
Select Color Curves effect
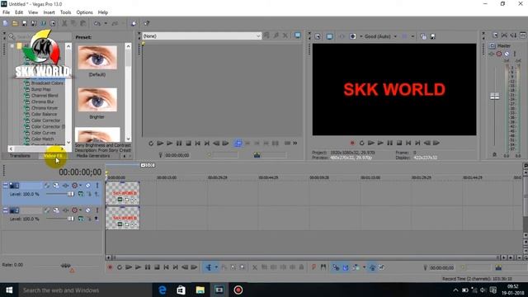[x=44, y=133]
